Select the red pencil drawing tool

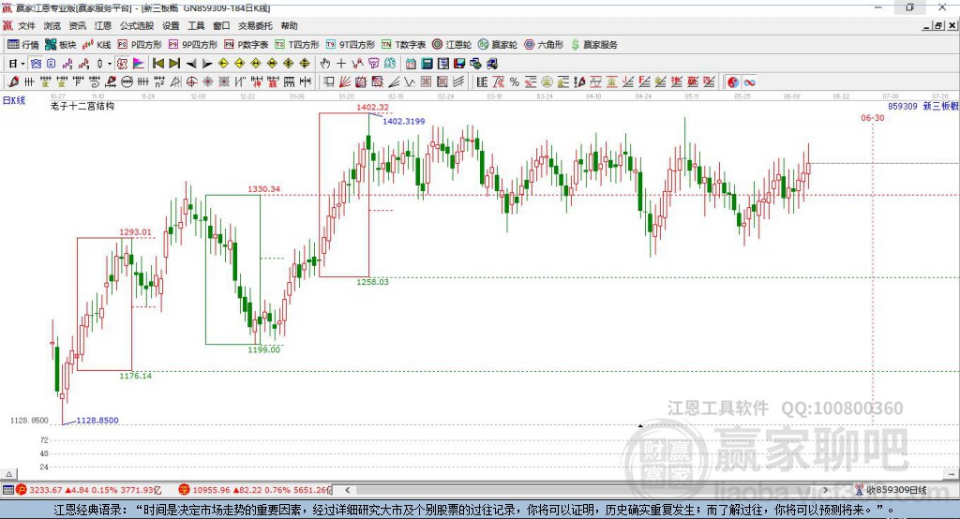[13, 82]
